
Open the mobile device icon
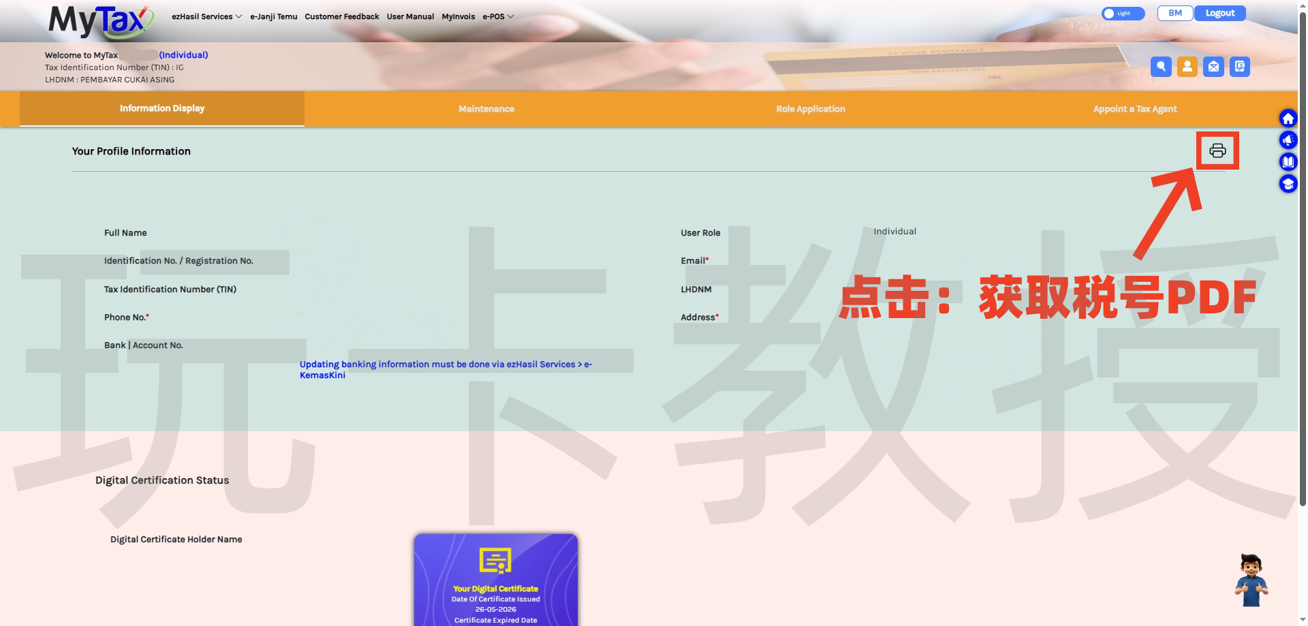[x=1240, y=66]
